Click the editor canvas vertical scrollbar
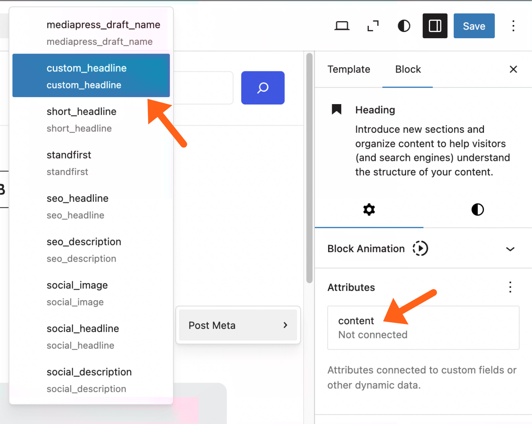The image size is (532, 424). click(310, 167)
